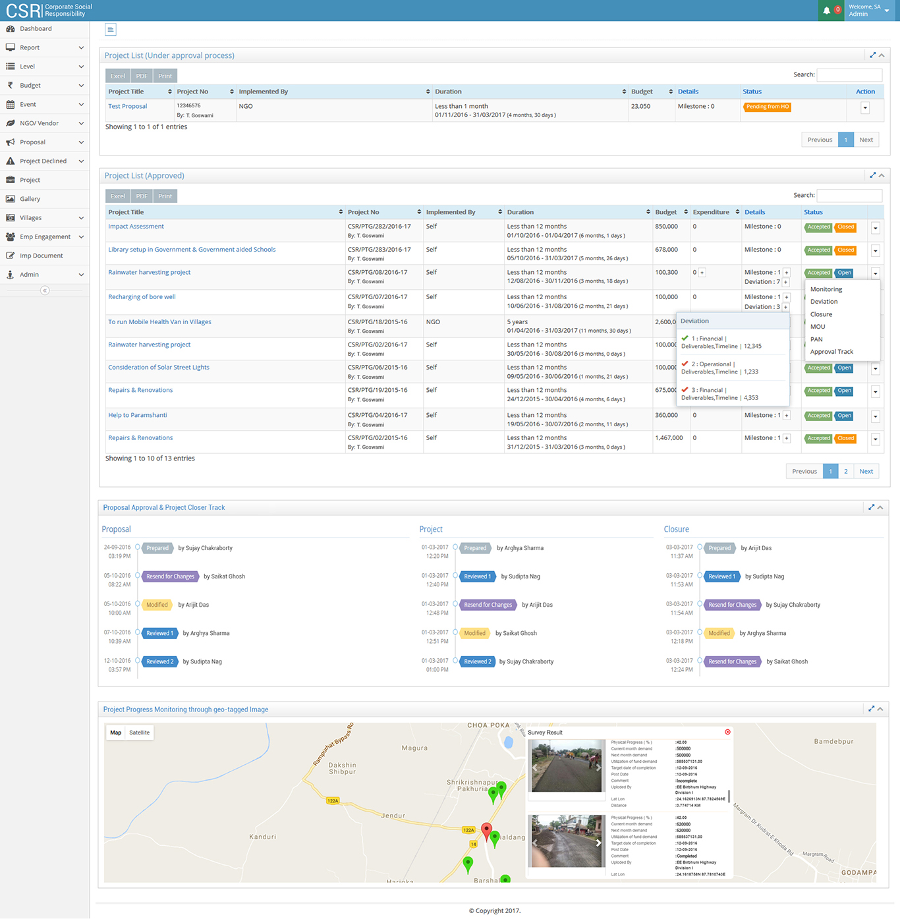Choose Monitoring from the open action menu
The image size is (900, 919).
[826, 289]
